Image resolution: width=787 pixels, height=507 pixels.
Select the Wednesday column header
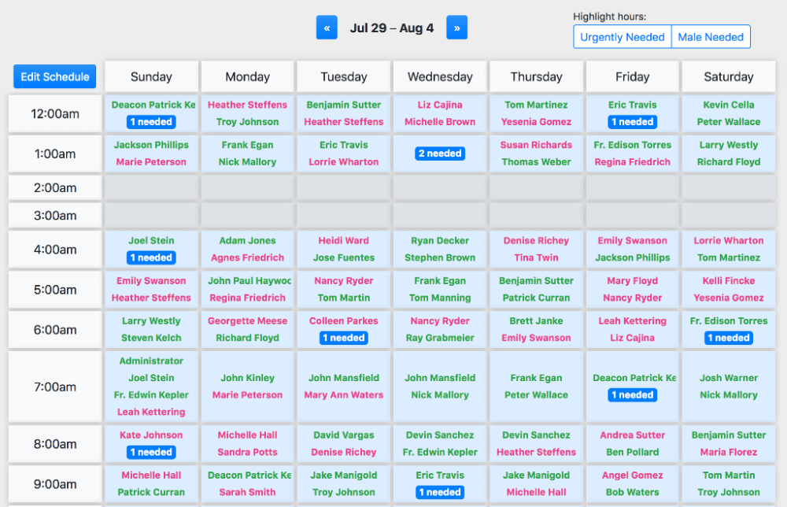(x=440, y=76)
